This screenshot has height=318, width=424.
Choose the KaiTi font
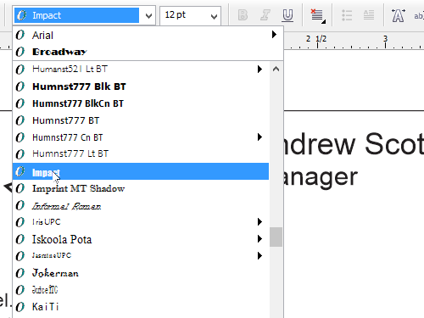[141, 307]
